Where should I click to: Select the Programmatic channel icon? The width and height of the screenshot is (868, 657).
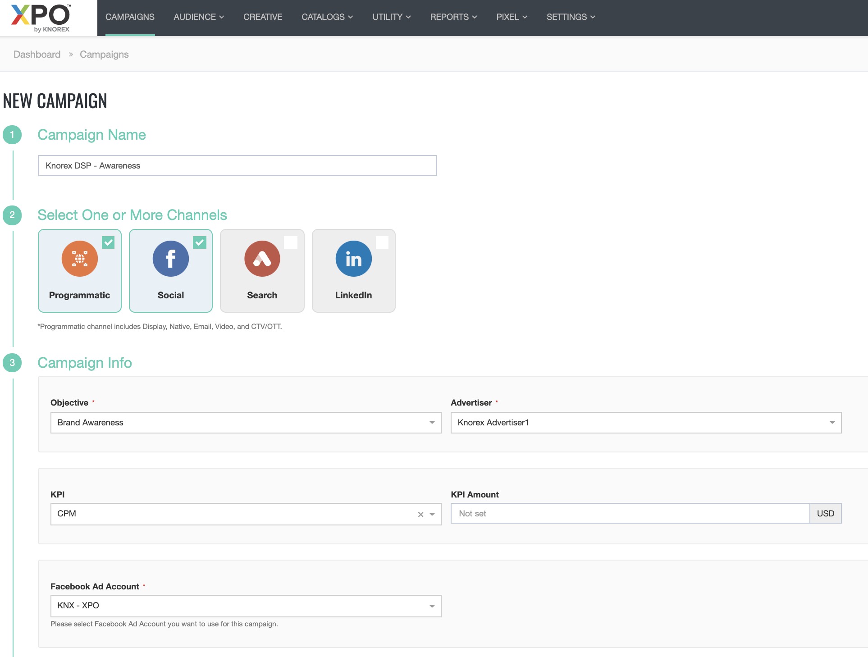(80, 259)
